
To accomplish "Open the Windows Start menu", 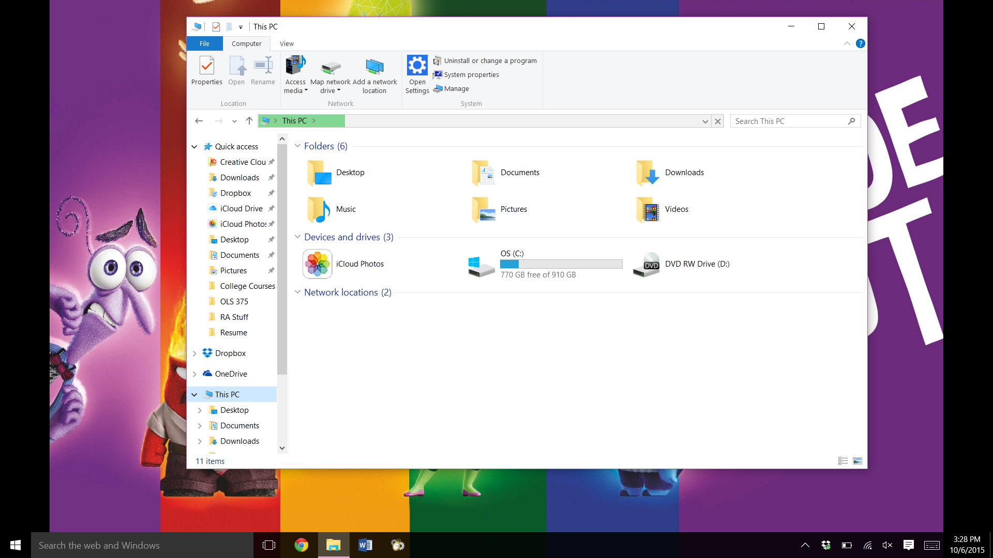I will pyautogui.click(x=16, y=545).
